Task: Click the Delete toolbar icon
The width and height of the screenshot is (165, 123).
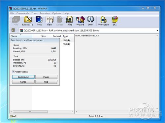Action: [60, 21]
